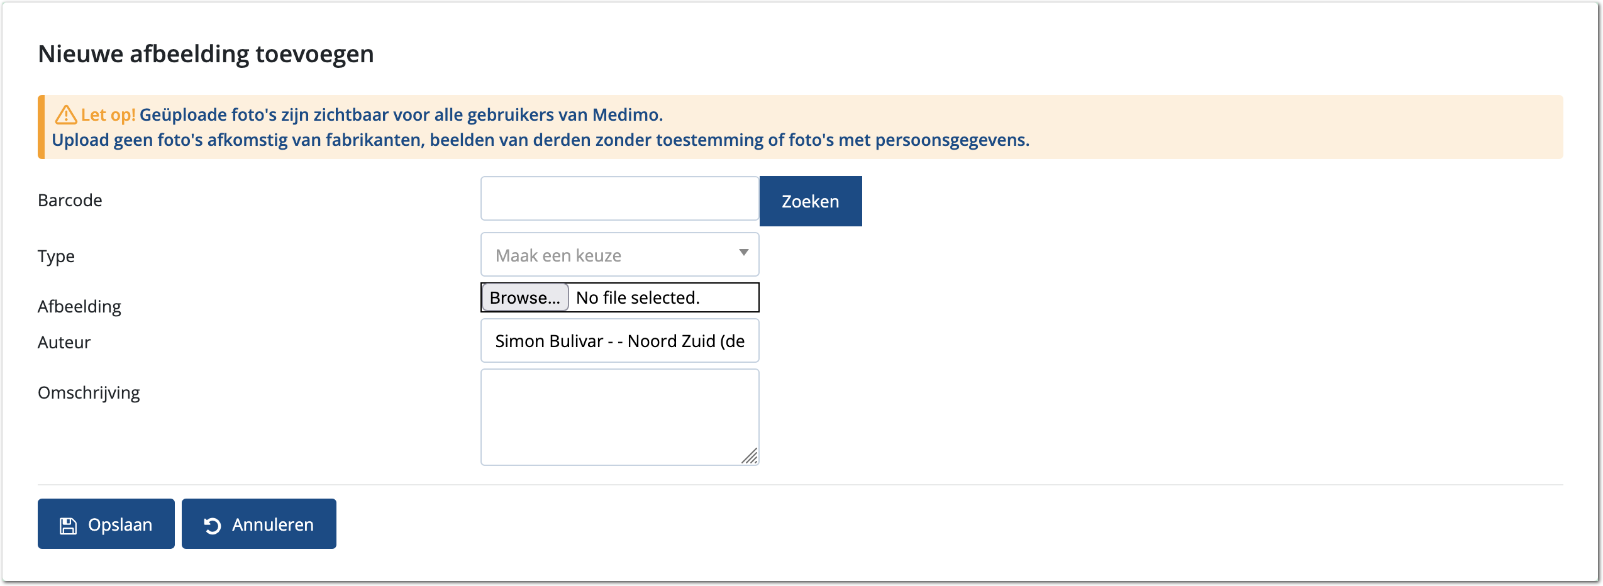The image size is (1603, 586).
Task: Save the form with Opslaan
Action: (x=106, y=524)
